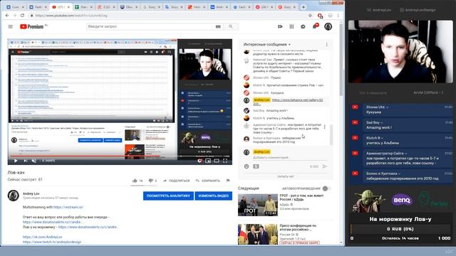This screenshot has width=456, height=256.
Task: Switch to theater mode
Action: click(217, 161)
